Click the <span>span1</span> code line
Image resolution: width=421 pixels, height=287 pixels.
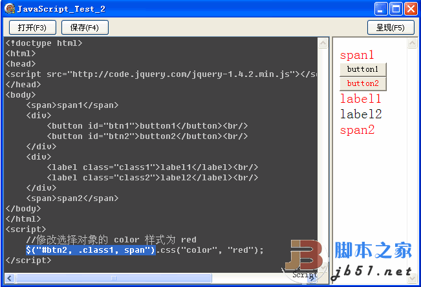coord(72,105)
